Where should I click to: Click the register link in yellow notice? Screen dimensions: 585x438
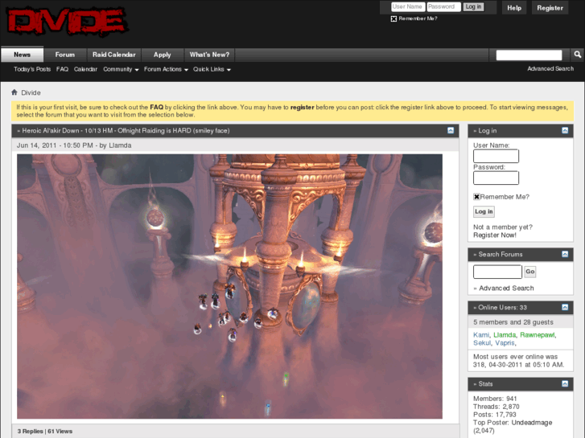pos(303,107)
